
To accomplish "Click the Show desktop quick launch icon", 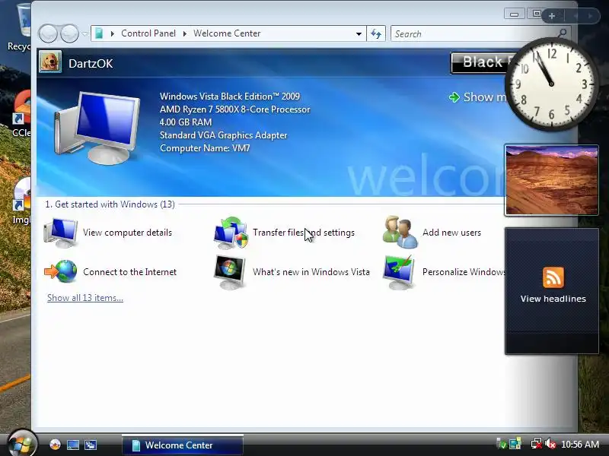I will (x=73, y=445).
